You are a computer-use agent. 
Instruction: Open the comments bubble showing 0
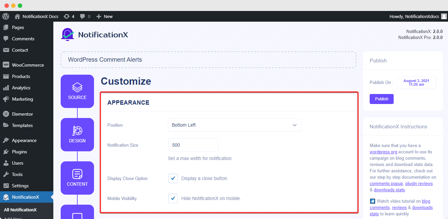point(85,16)
